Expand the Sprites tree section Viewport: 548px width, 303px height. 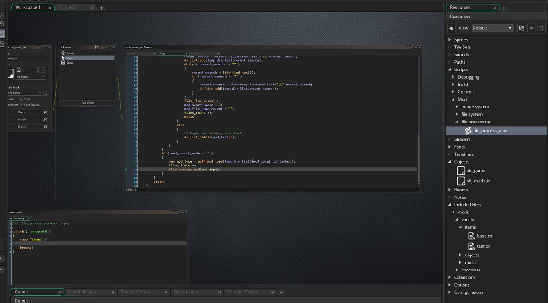[x=450, y=39]
